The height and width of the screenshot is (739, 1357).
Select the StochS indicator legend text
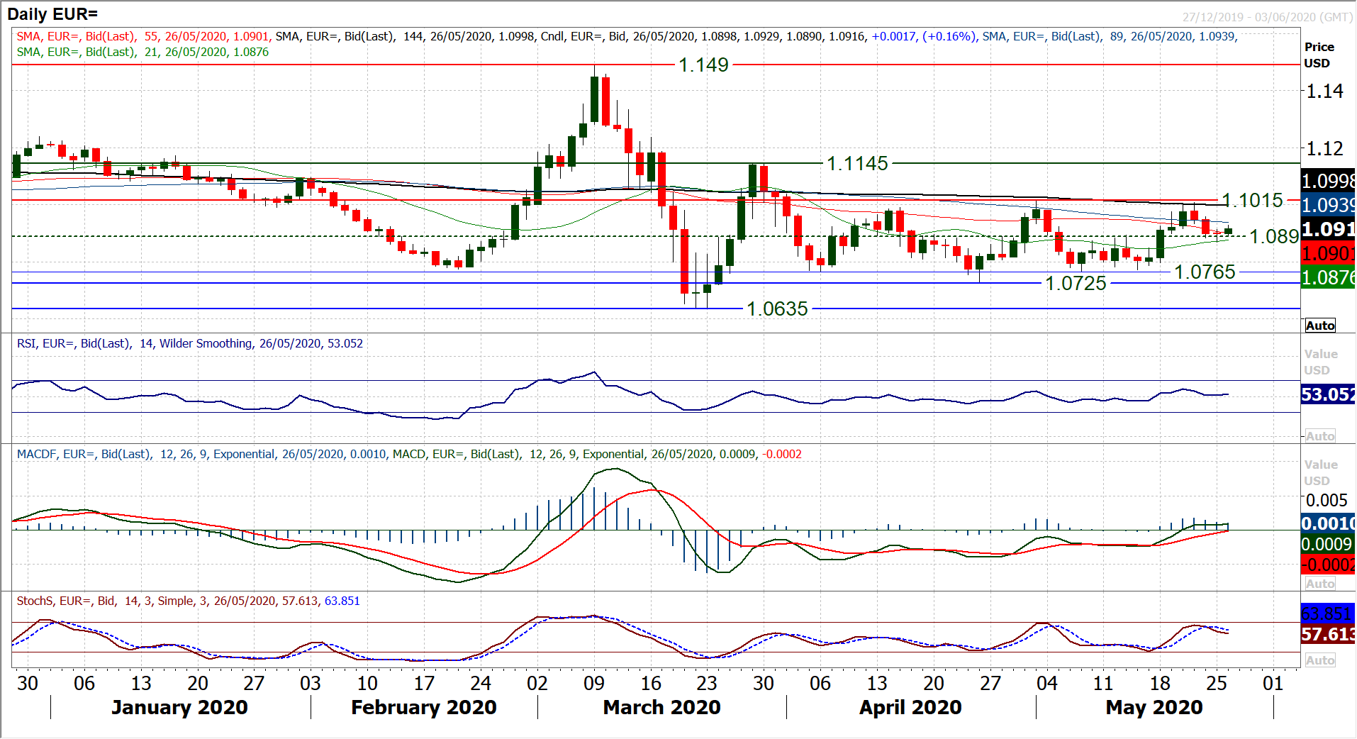[188, 601]
